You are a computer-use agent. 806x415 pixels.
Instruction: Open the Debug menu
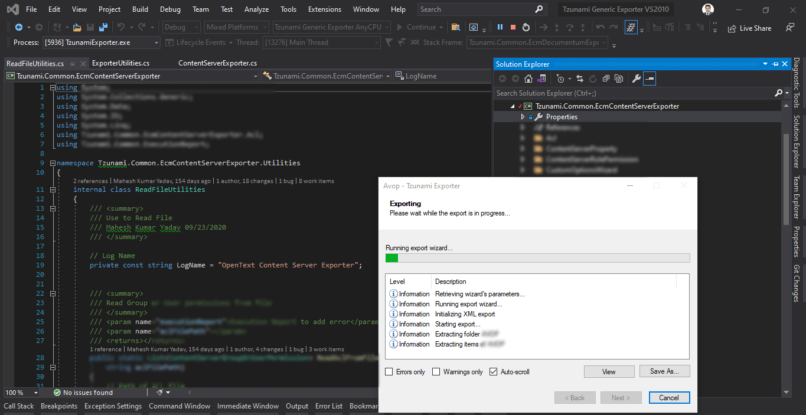pos(170,9)
